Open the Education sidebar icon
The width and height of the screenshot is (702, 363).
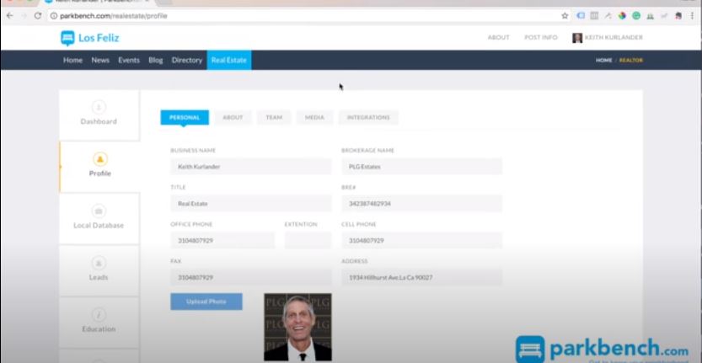tap(99, 315)
